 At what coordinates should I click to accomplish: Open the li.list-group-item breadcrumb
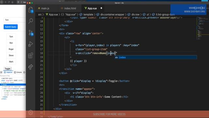163,14
